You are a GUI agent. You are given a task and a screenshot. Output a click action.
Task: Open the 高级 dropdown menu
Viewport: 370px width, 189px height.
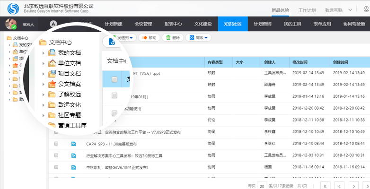(x=199, y=38)
